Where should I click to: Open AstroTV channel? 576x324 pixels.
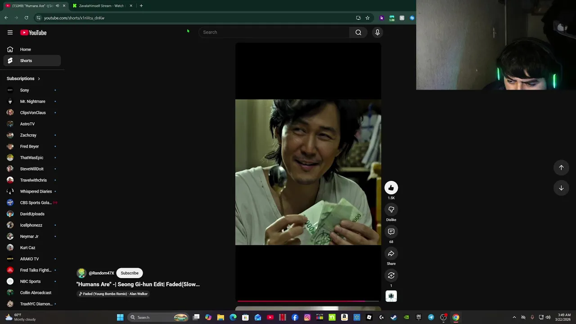pos(32,124)
